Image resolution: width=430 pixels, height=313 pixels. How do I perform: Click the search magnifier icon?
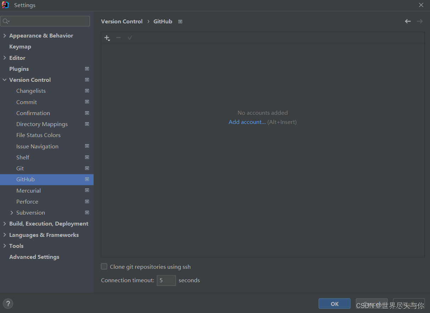pyautogui.click(x=6, y=21)
